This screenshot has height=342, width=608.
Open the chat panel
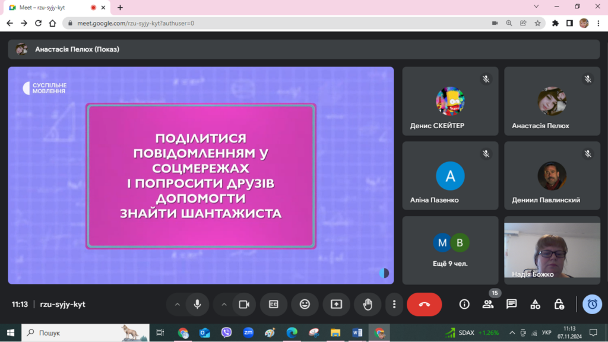click(x=511, y=305)
